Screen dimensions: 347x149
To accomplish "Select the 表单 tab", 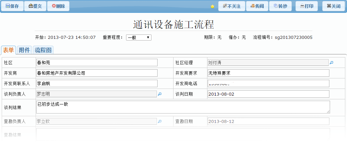I will tap(8, 50).
